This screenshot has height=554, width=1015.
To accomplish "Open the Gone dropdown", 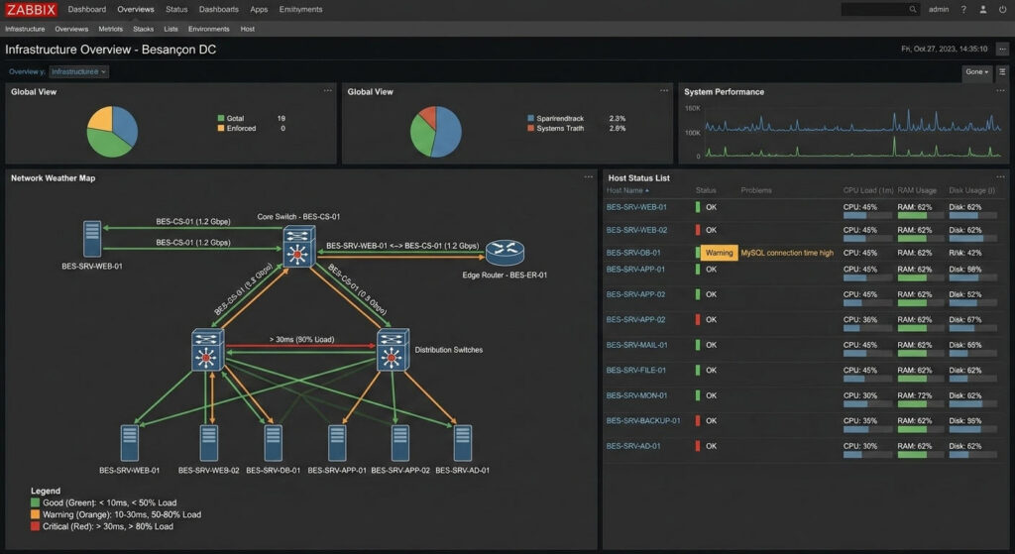I will [x=976, y=71].
